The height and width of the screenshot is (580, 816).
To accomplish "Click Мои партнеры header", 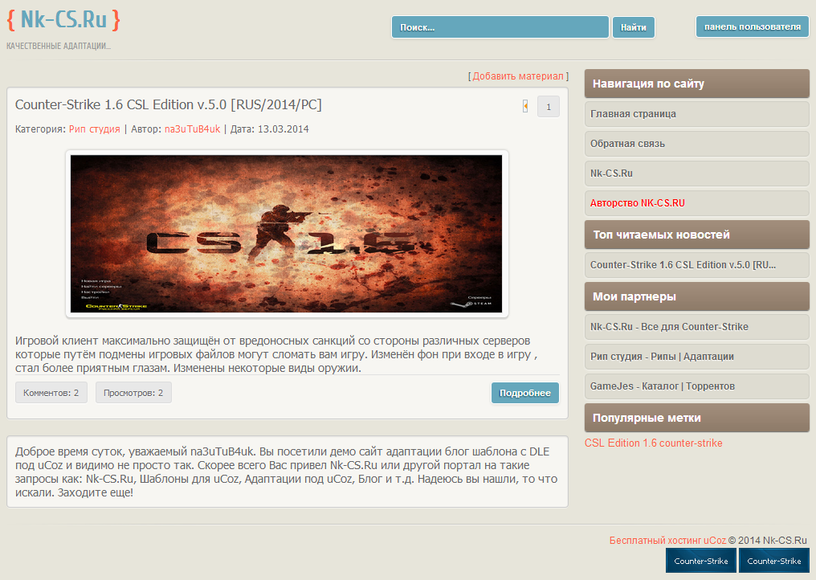I will [x=697, y=296].
